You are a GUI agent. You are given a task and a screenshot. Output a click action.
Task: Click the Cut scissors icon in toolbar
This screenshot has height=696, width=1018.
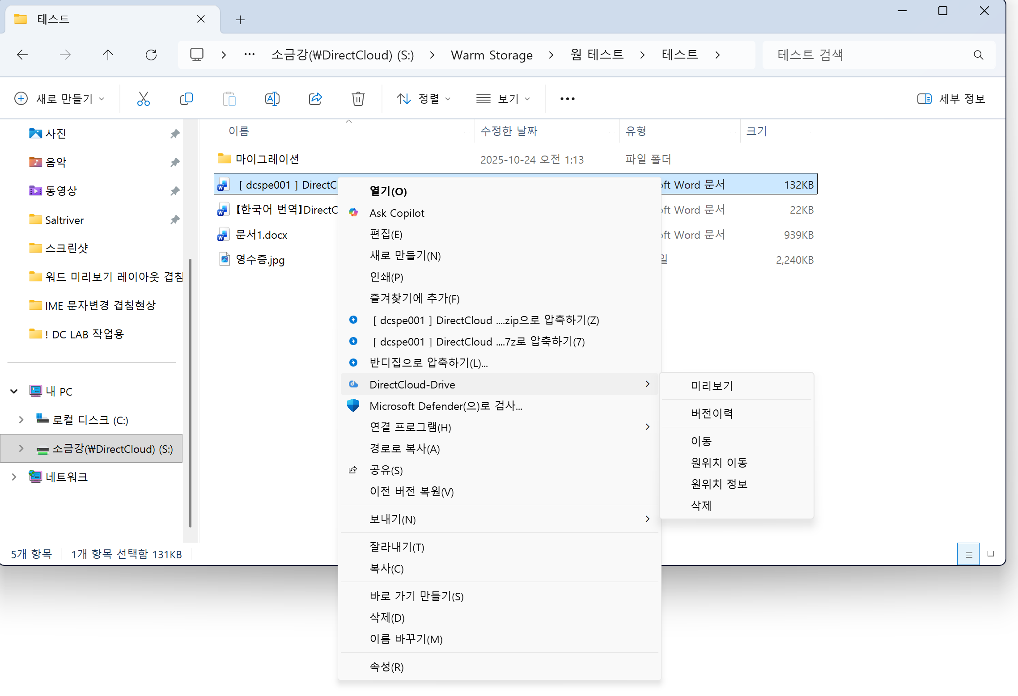tap(143, 99)
